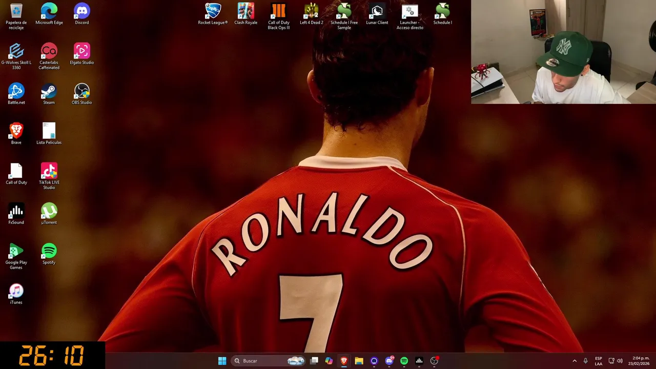
Task: Click the Lunar Client desktop icon
Action: pyautogui.click(x=377, y=14)
